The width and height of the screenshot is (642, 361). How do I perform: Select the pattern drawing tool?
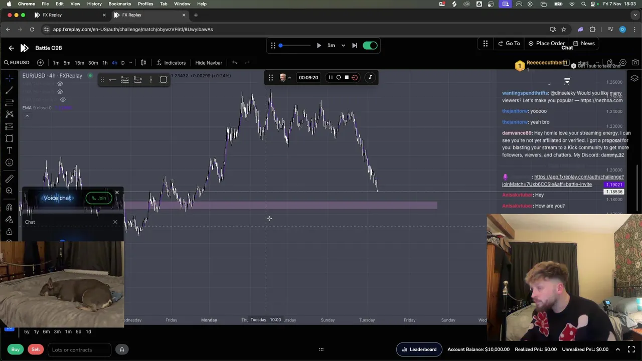[x=9, y=114]
